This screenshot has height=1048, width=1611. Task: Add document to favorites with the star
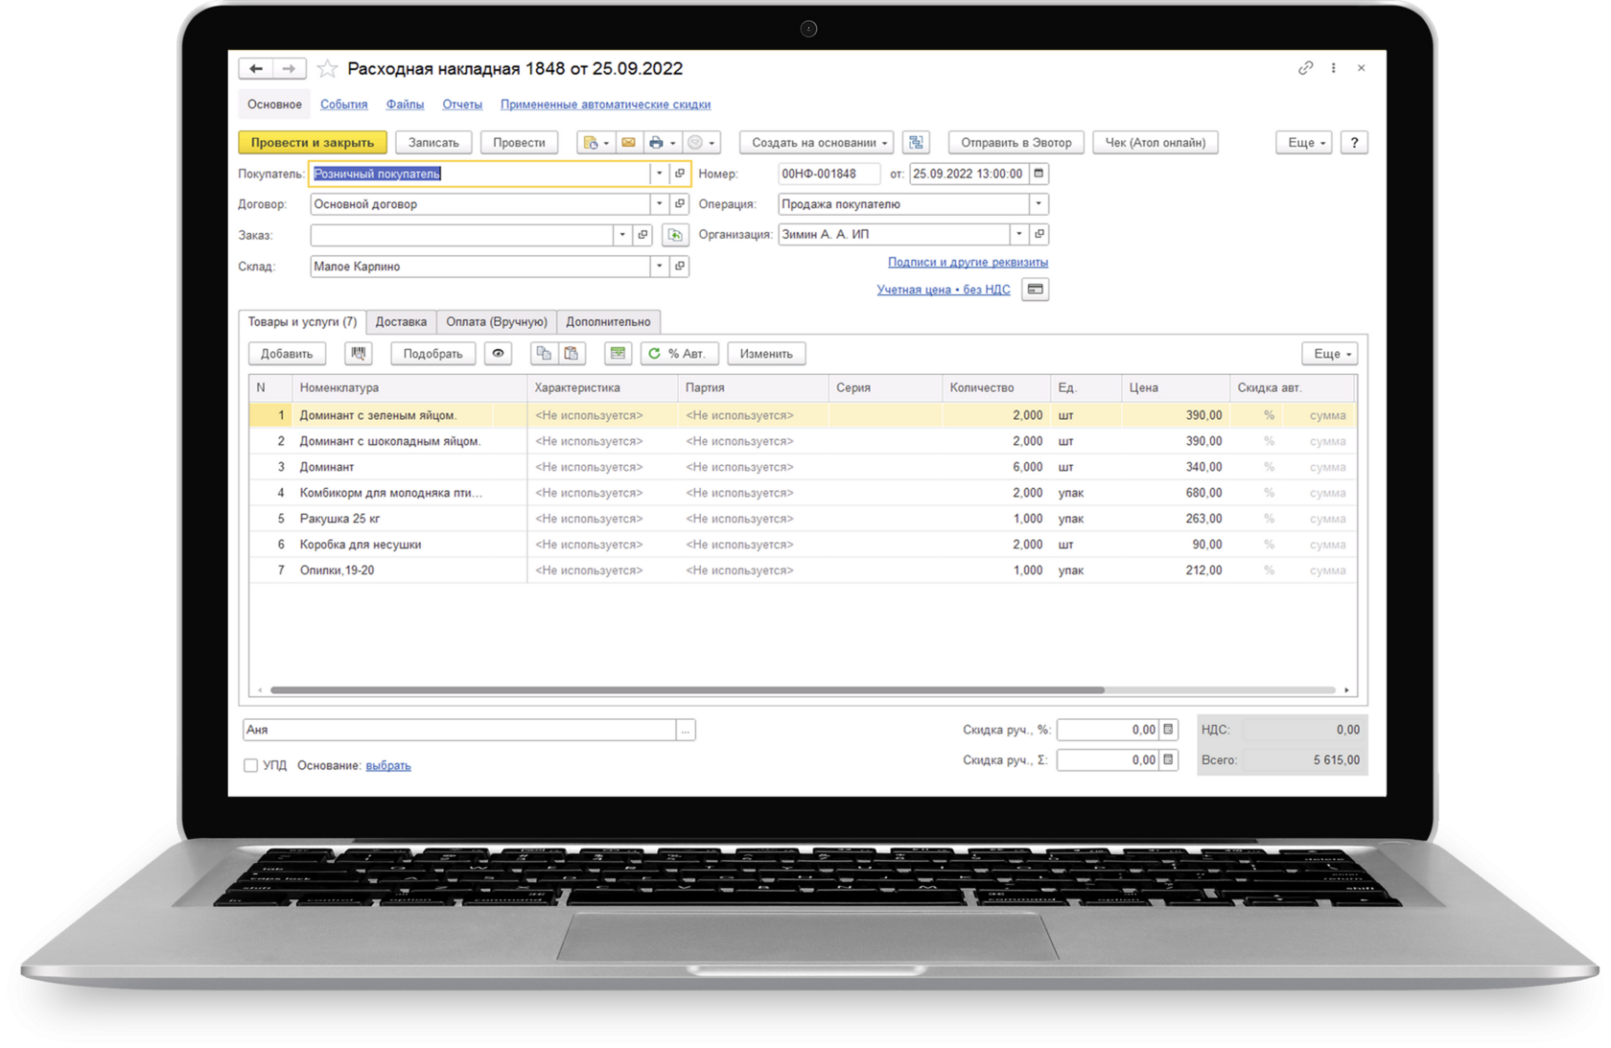(327, 69)
